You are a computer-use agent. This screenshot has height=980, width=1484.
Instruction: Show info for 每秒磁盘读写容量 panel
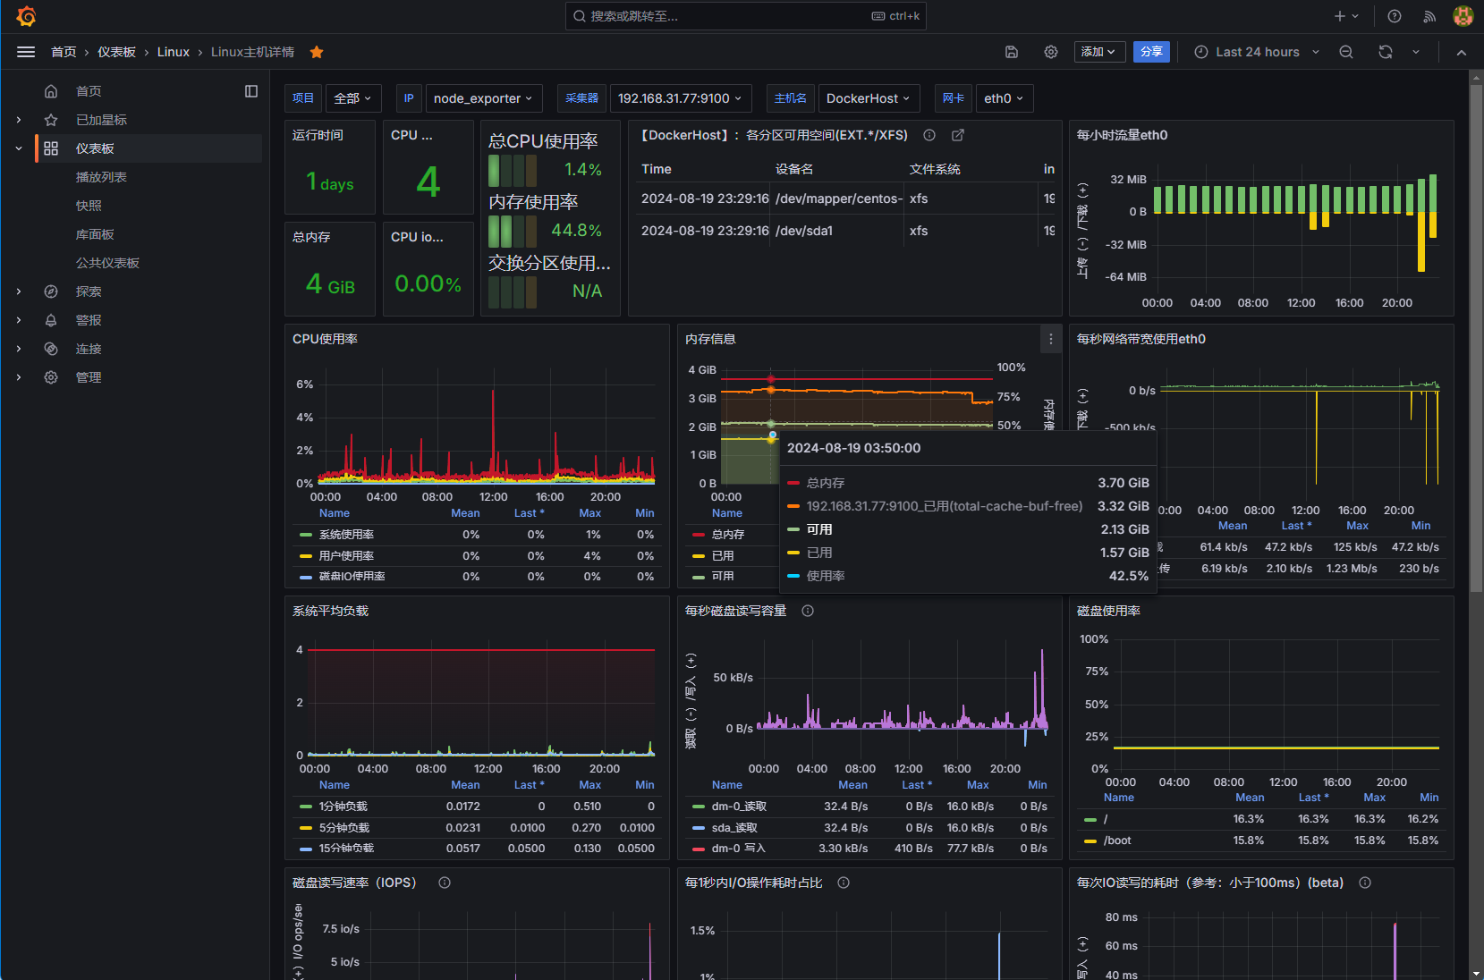tap(808, 611)
